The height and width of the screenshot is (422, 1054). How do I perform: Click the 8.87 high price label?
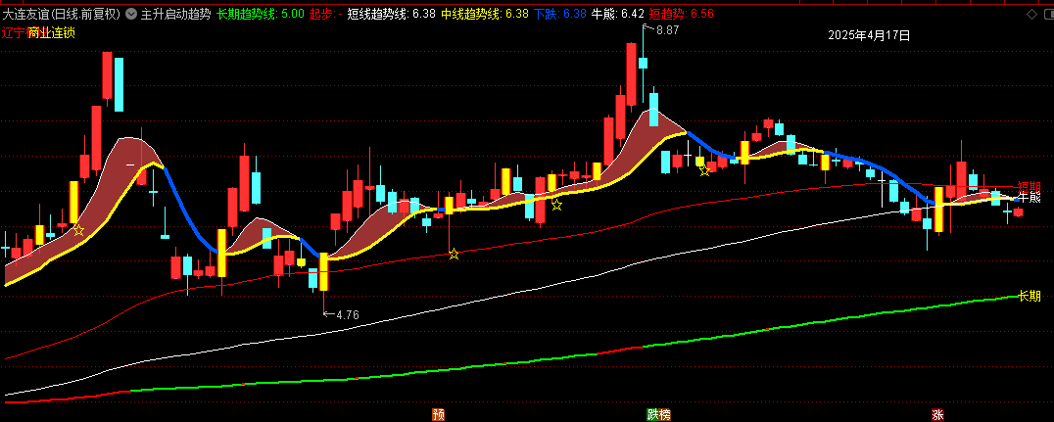tap(667, 29)
